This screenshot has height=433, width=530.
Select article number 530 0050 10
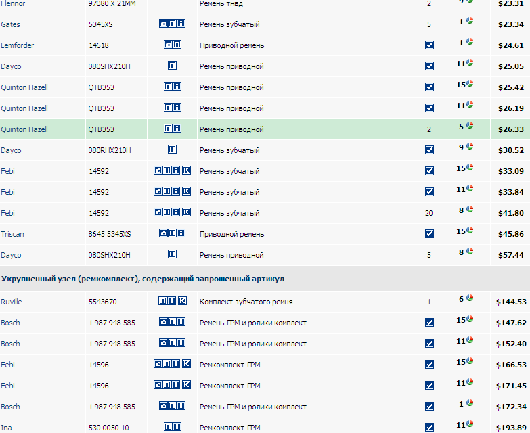(108, 428)
